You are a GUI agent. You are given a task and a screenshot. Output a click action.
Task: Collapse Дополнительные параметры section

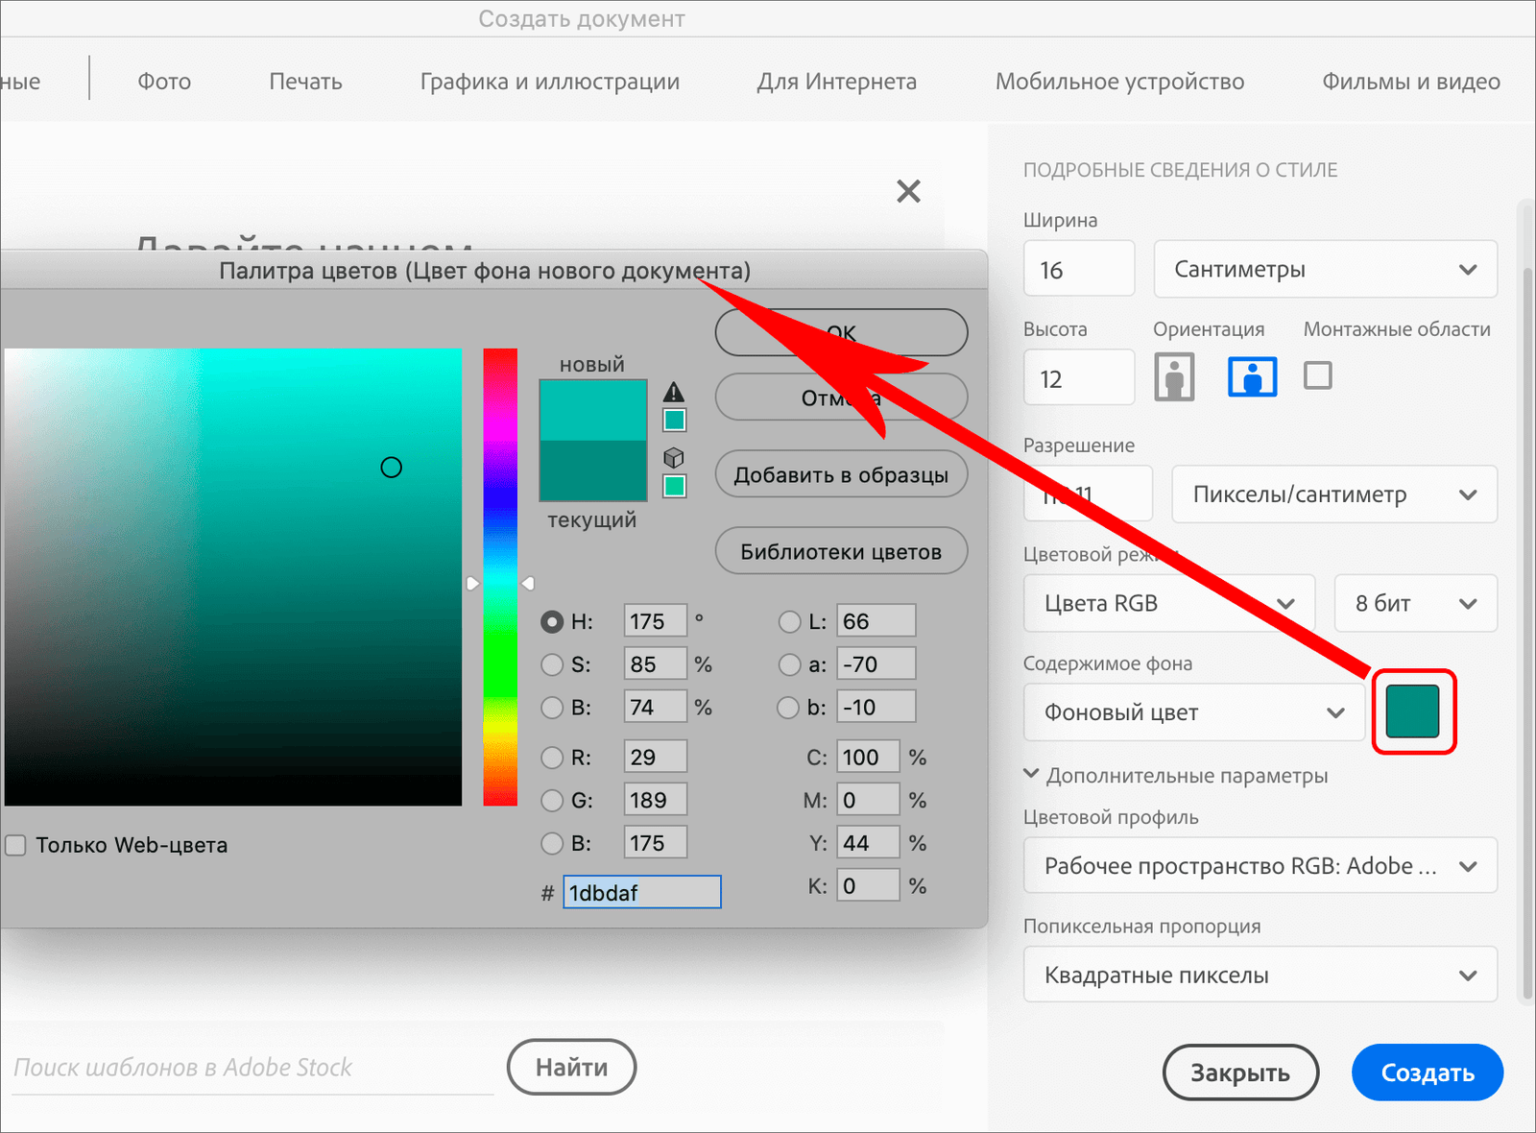click(x=1032, y=774)
